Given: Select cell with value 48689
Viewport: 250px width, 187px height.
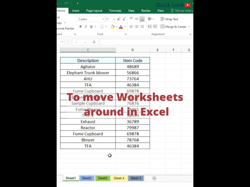Looking at the screenshot, I should [133, 67].
